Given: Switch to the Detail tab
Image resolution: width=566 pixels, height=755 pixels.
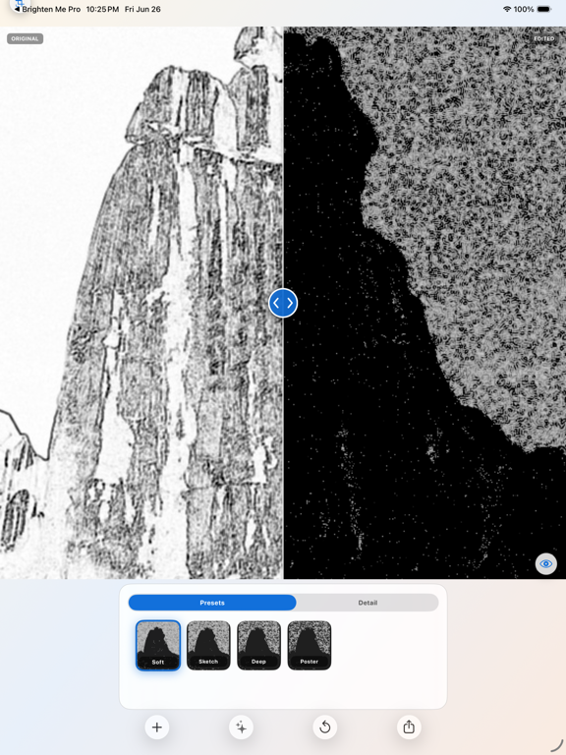Looking at the screenshot, I should pos(368,603).
